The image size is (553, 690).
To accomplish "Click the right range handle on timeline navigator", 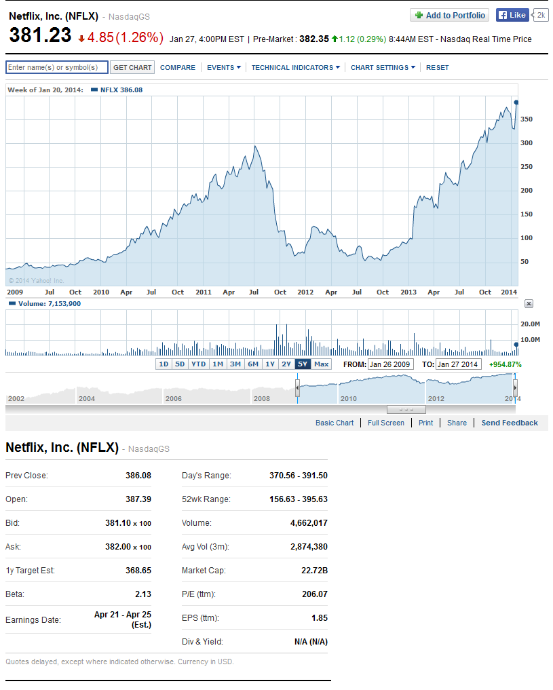I will tap(515, 388).
